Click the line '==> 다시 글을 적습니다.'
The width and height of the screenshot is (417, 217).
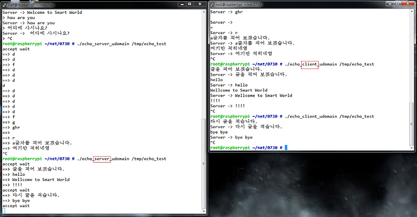(31, 196)
